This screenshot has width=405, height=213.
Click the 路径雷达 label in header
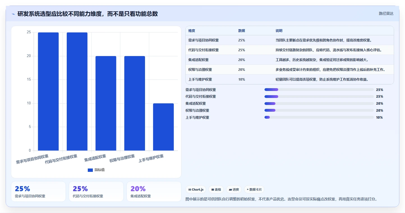pyautogui.click(x=386, y=13)
